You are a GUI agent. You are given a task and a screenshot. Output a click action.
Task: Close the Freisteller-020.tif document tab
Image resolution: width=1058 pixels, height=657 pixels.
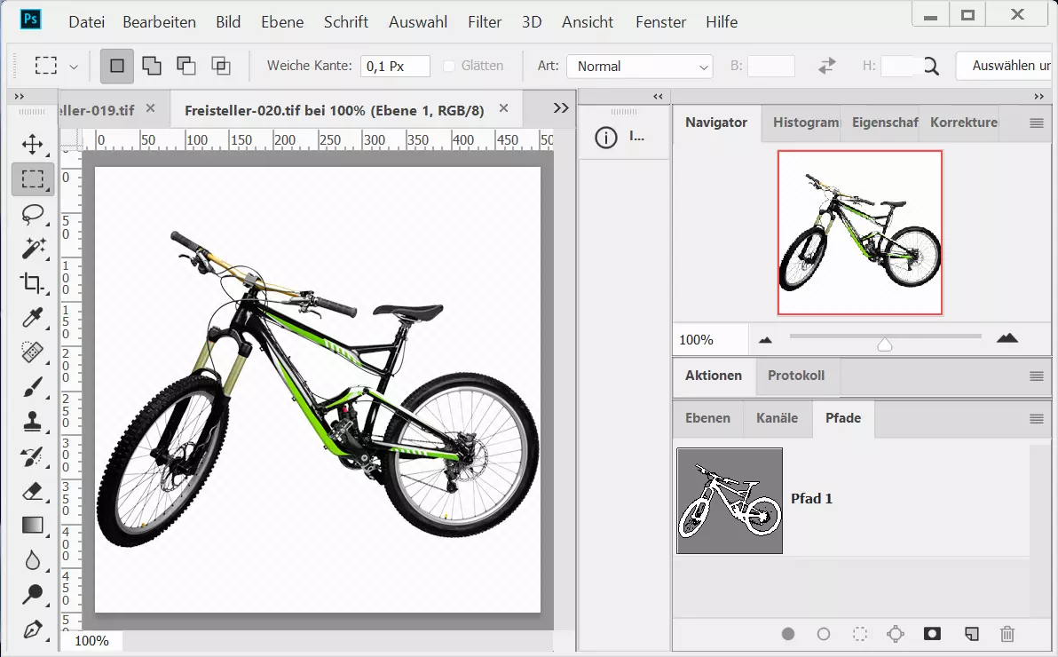503,108
